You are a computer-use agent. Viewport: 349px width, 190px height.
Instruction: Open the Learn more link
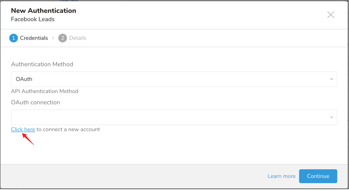281,176
